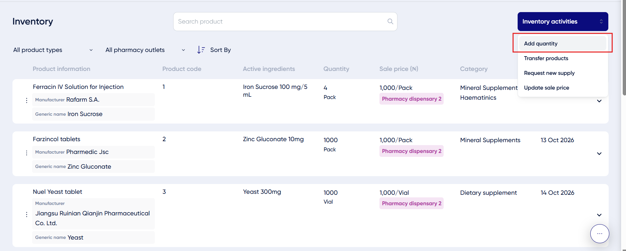The image size is (626, 251).
Task: Click the Sale price column header
Action: point(399,69)
